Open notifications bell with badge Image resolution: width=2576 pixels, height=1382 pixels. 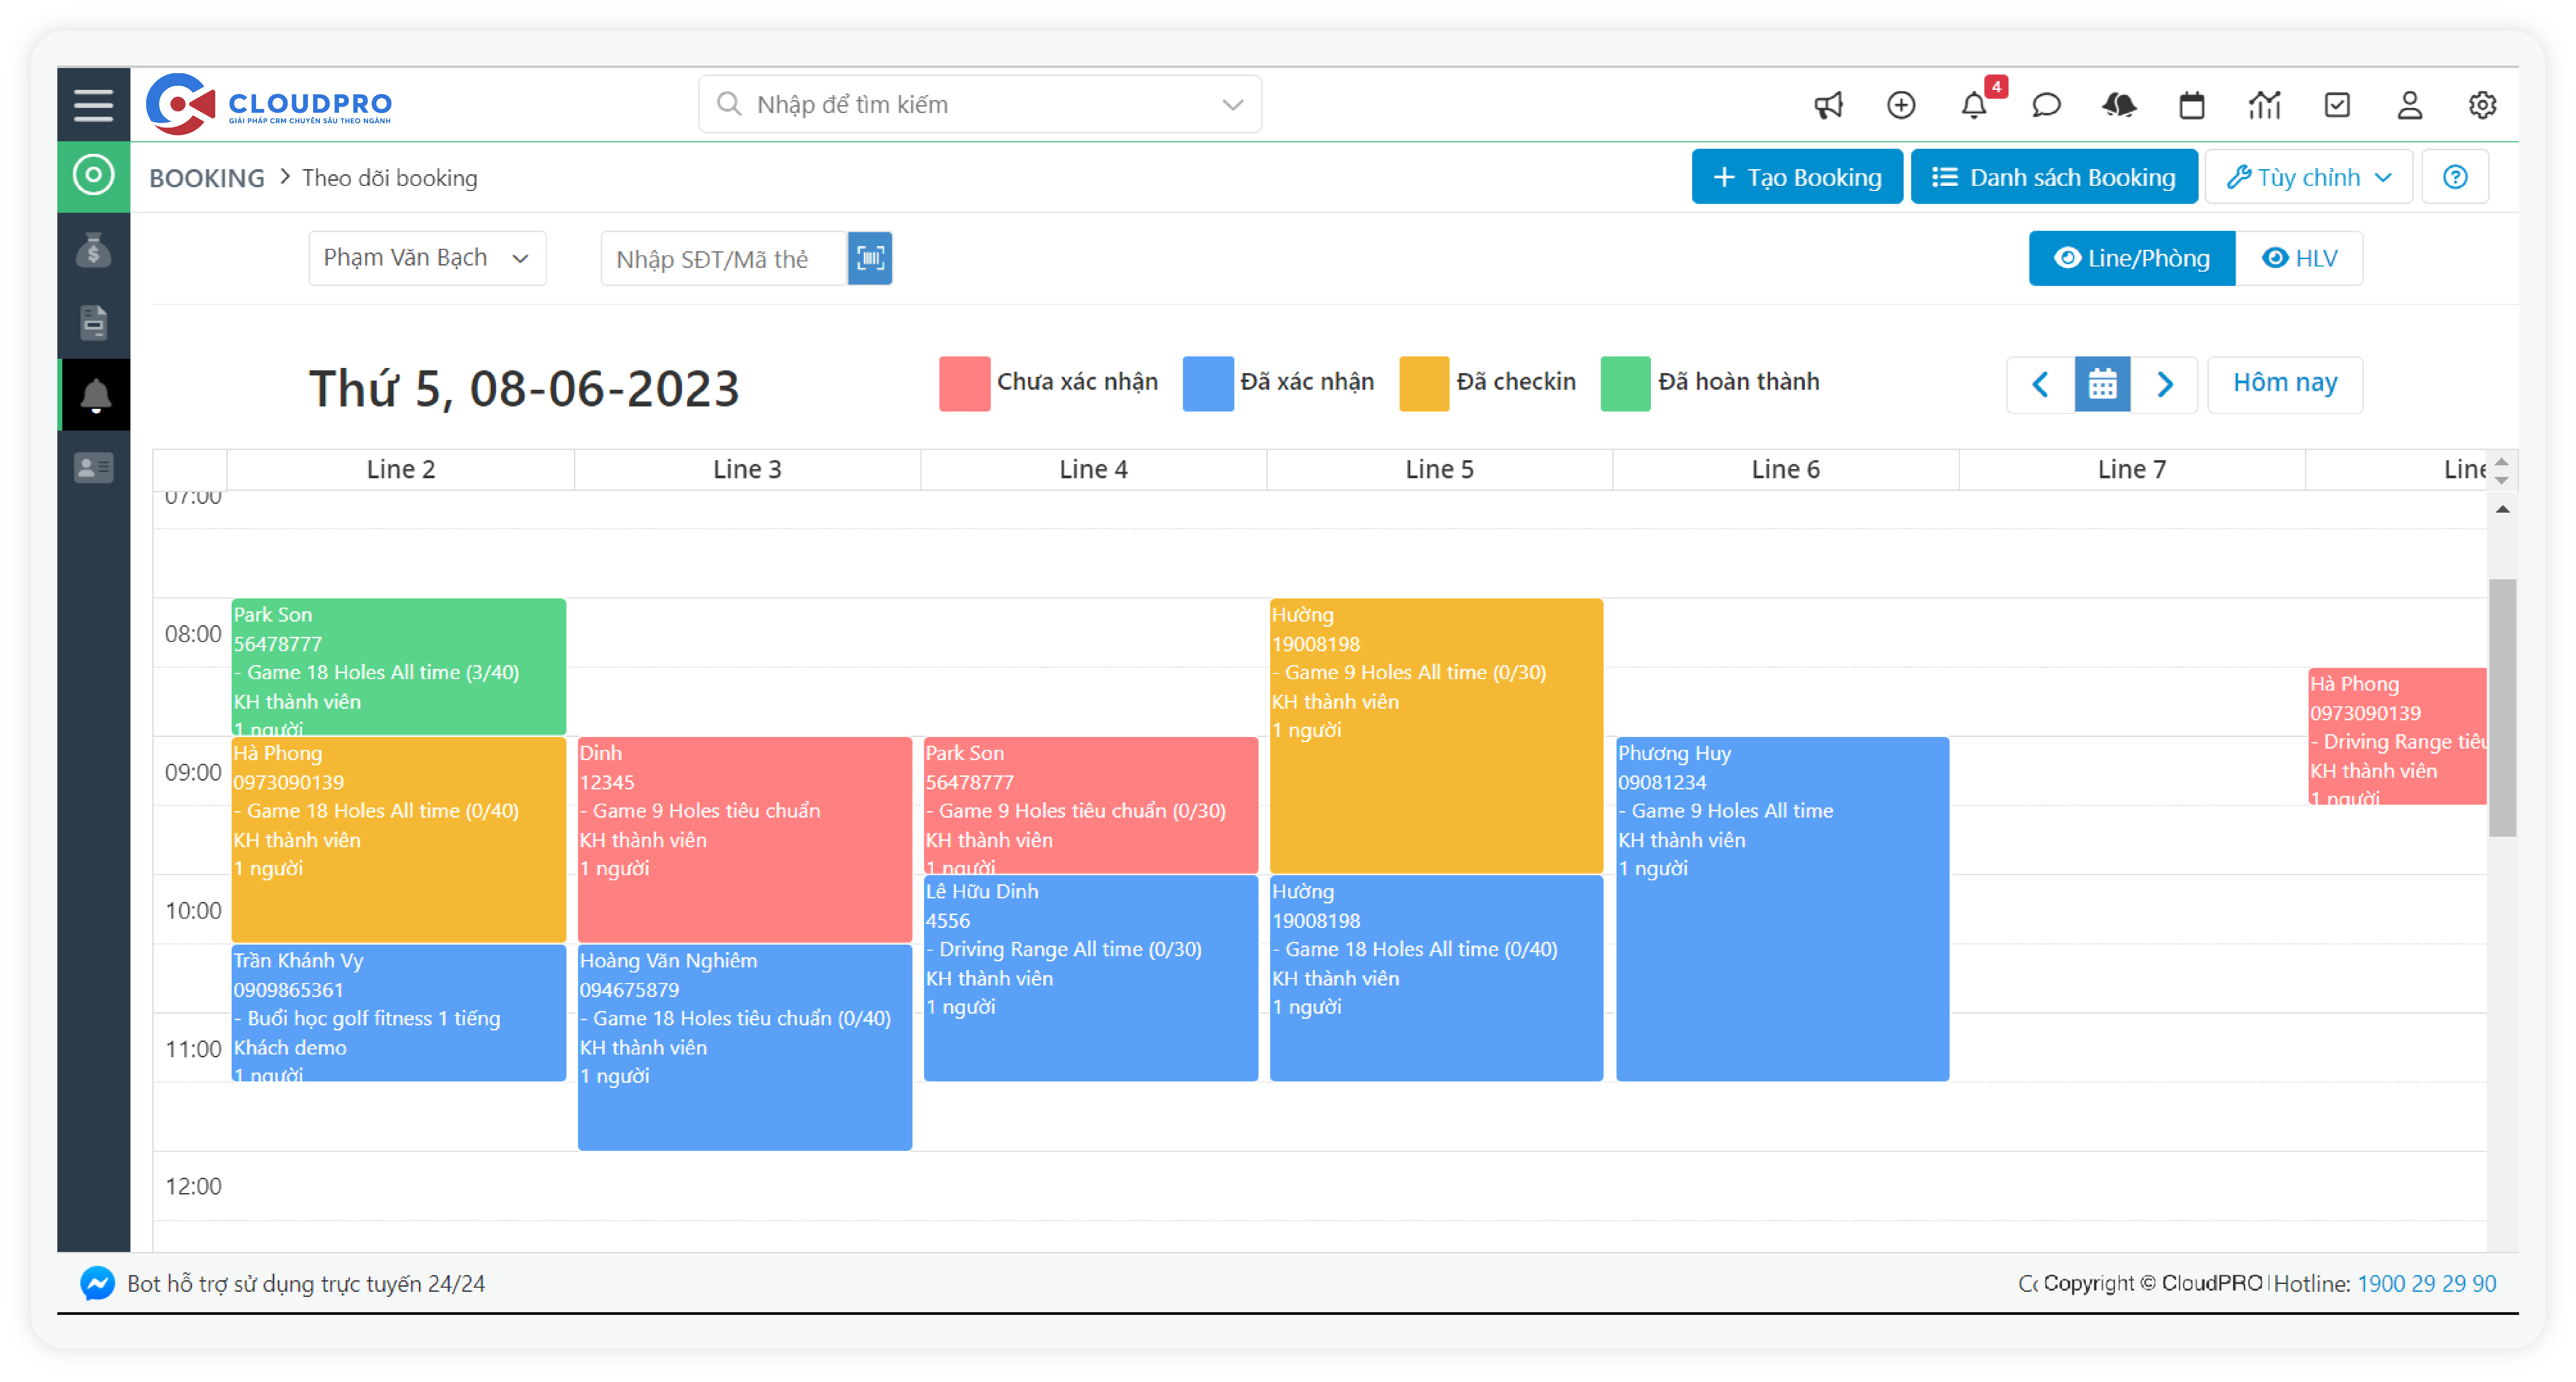click(x=1974, y=104)
